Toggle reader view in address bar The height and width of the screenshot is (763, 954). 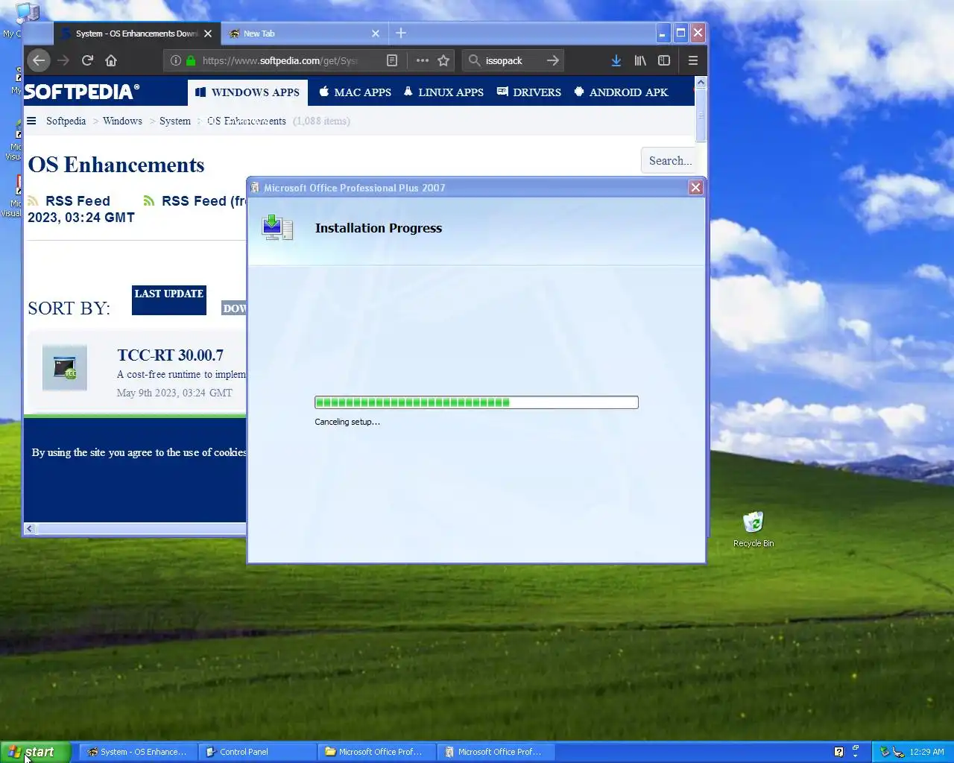pyautogui.click(x=392, y=60)
